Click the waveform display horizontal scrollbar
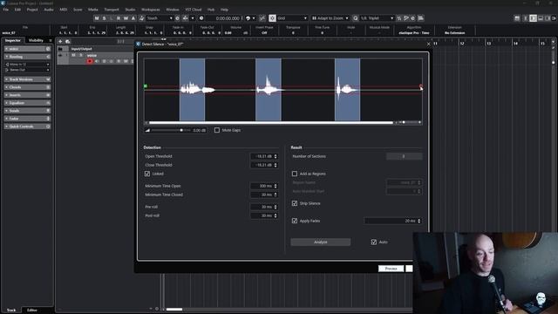This screenshot has height=314, width=558. coord(271,122)
